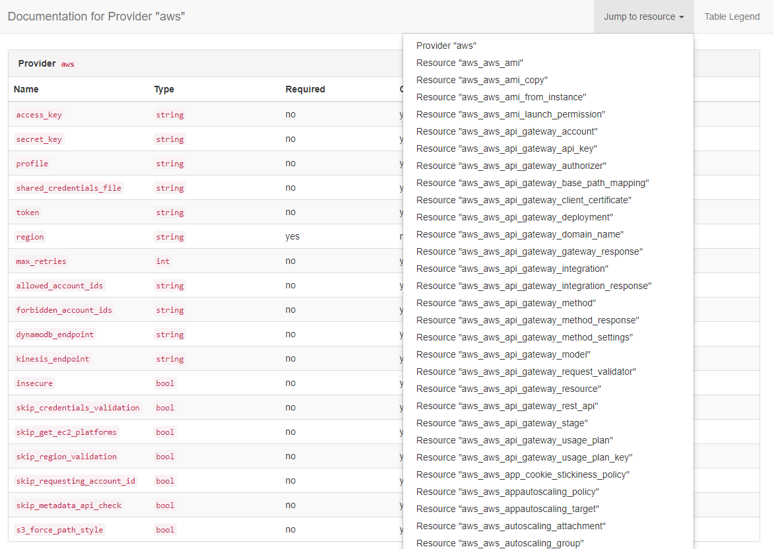
Task: Jump to Resource "aws_aws_api_gateway_base_path_mapping"
Action: [x=548, y=183]
